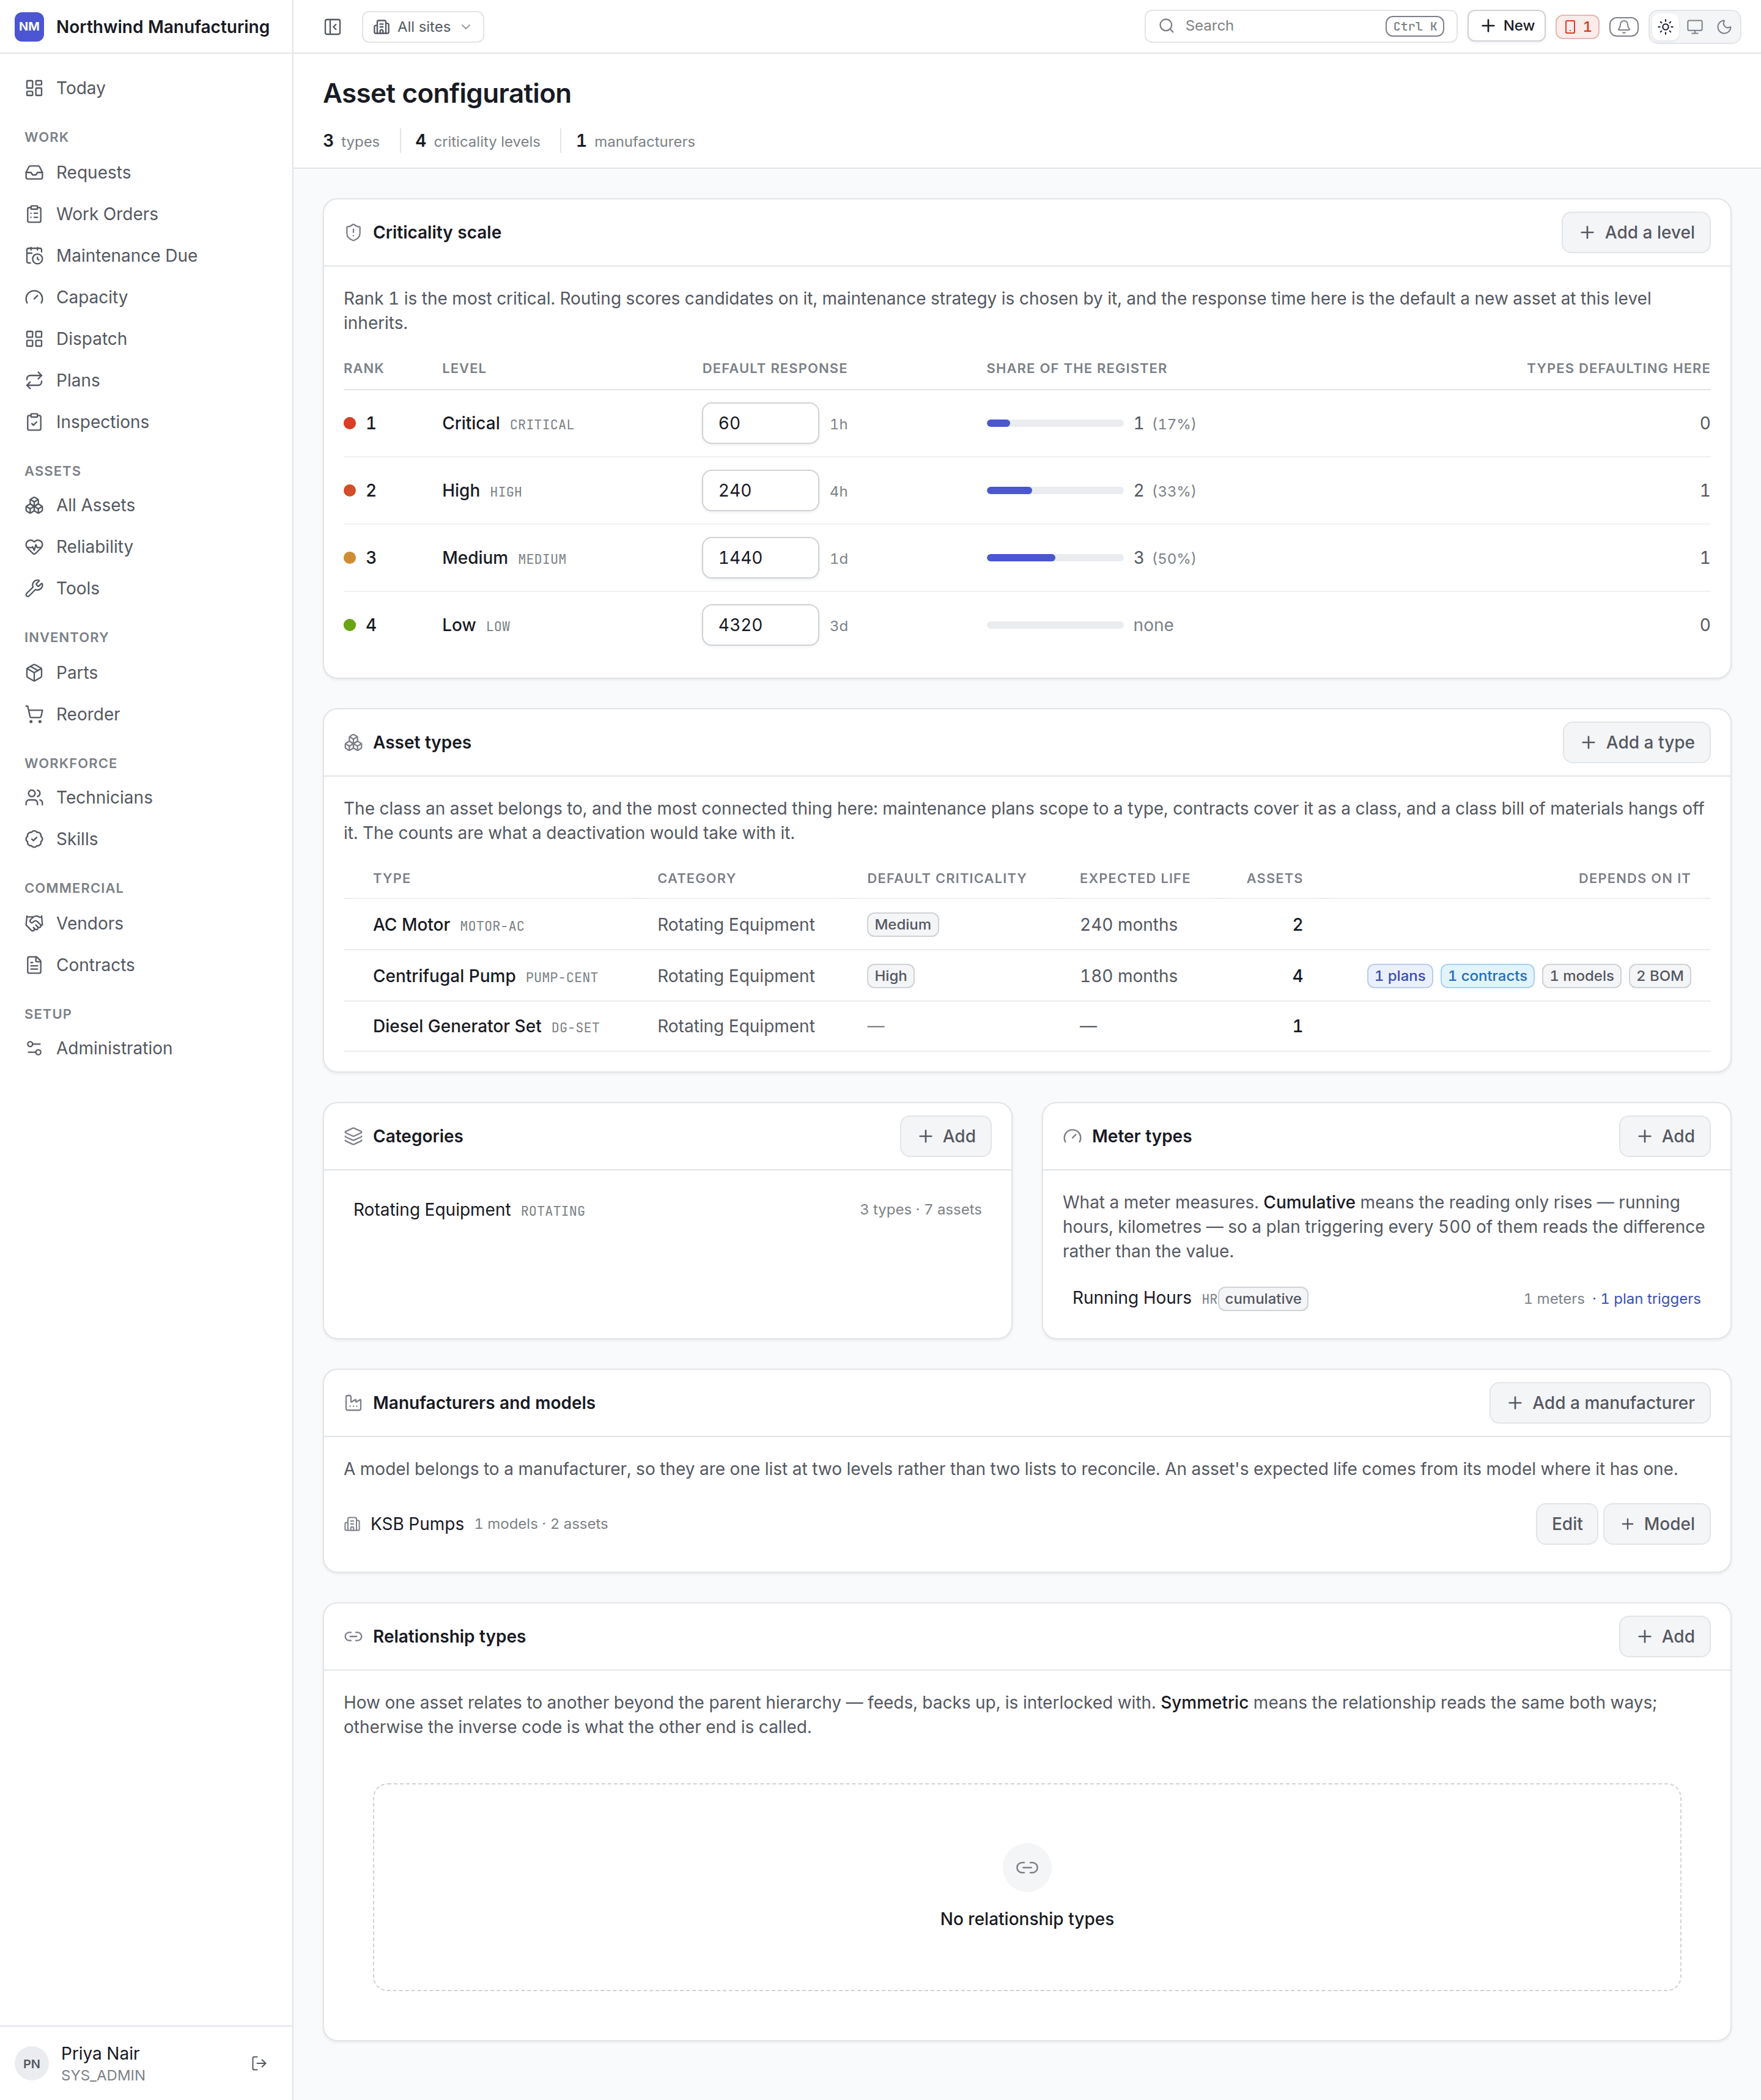Click the Manufacturers factory icon
Image resolution: width=1761 pixels, height=2100 pixels.
tap(353, 1403)
